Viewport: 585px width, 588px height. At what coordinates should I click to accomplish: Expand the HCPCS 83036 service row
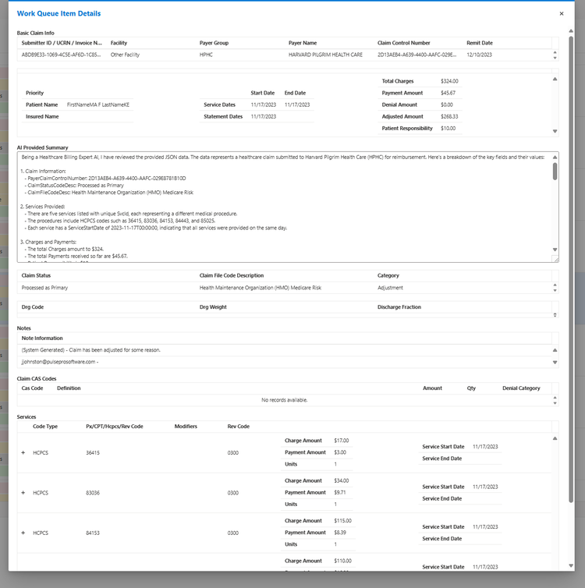23,493
